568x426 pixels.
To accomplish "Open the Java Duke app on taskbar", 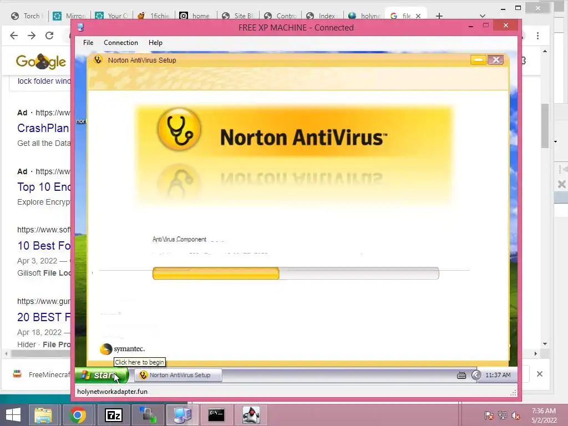I will (x=251, y=415).
